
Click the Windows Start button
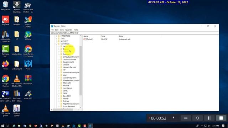[x=2, y=126]
